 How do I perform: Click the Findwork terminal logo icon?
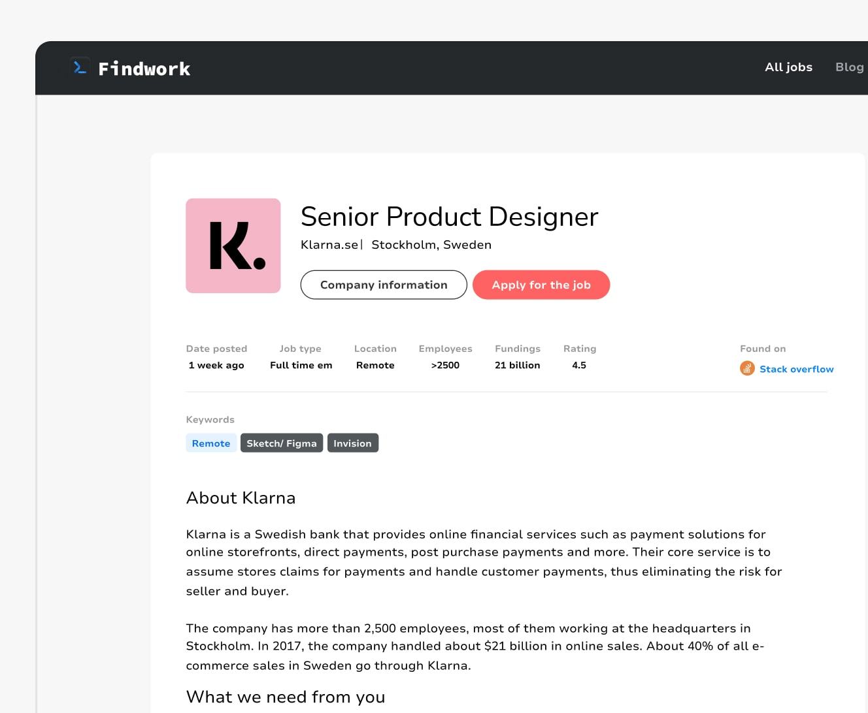coord(78,67)
